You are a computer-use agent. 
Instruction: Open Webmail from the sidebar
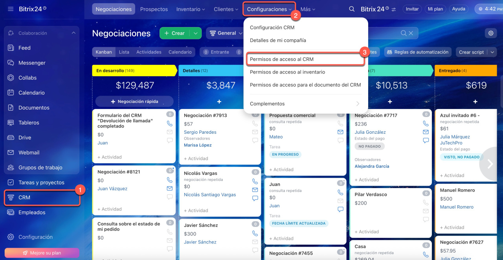tap(11, 153)
